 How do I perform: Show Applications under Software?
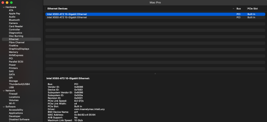coord(16,113)
